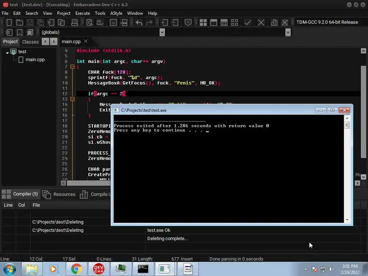The height and width of the screenshot is (276, 368).
Task: Click the left browser-tab scroll arrow
Action: pyautogui.click(x=46, y=42)
